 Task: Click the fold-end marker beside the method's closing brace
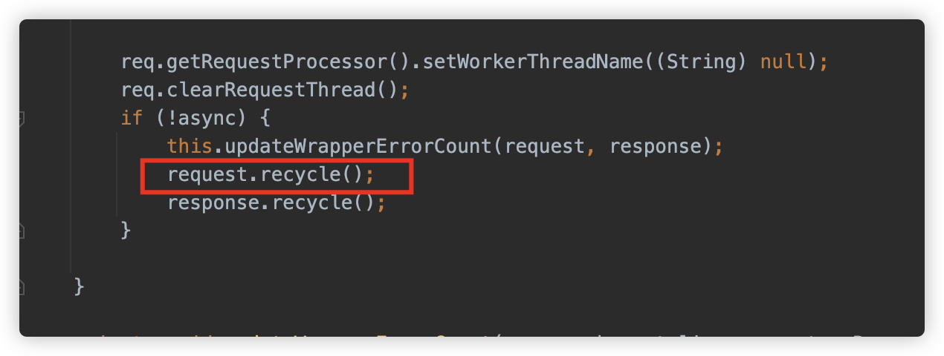tap(22, 287)
